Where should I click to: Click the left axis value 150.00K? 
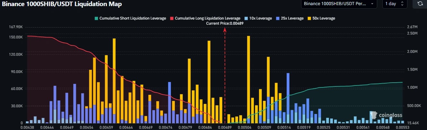point(16,37)
